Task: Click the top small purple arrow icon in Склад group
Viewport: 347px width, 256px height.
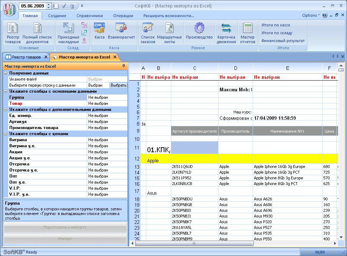Action: click(84, 25)
